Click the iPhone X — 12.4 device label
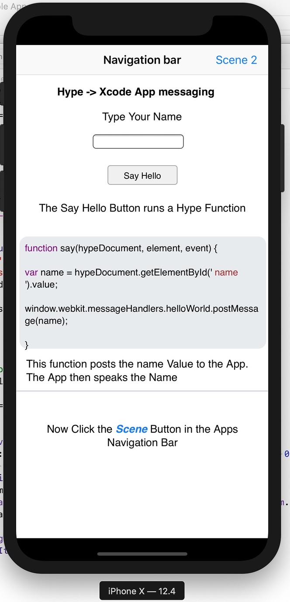 click(x=142, y=591)
